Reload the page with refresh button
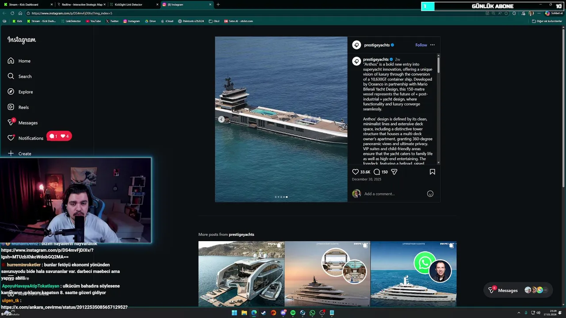This screenshot has height=318, width=566. click(x=12, y=13)
